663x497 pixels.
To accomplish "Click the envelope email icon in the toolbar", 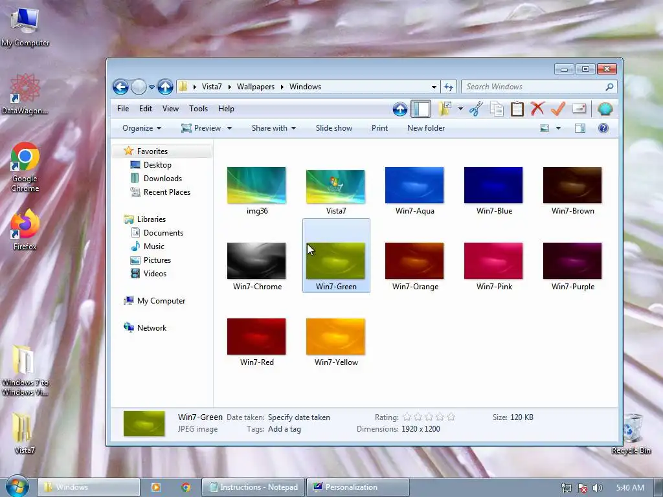I will coord(579,109).
